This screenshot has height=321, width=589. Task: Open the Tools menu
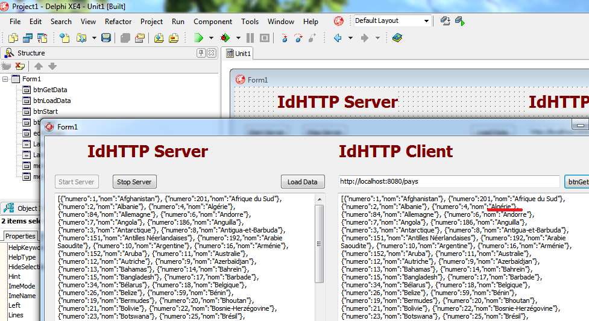(x=250, y=22)
